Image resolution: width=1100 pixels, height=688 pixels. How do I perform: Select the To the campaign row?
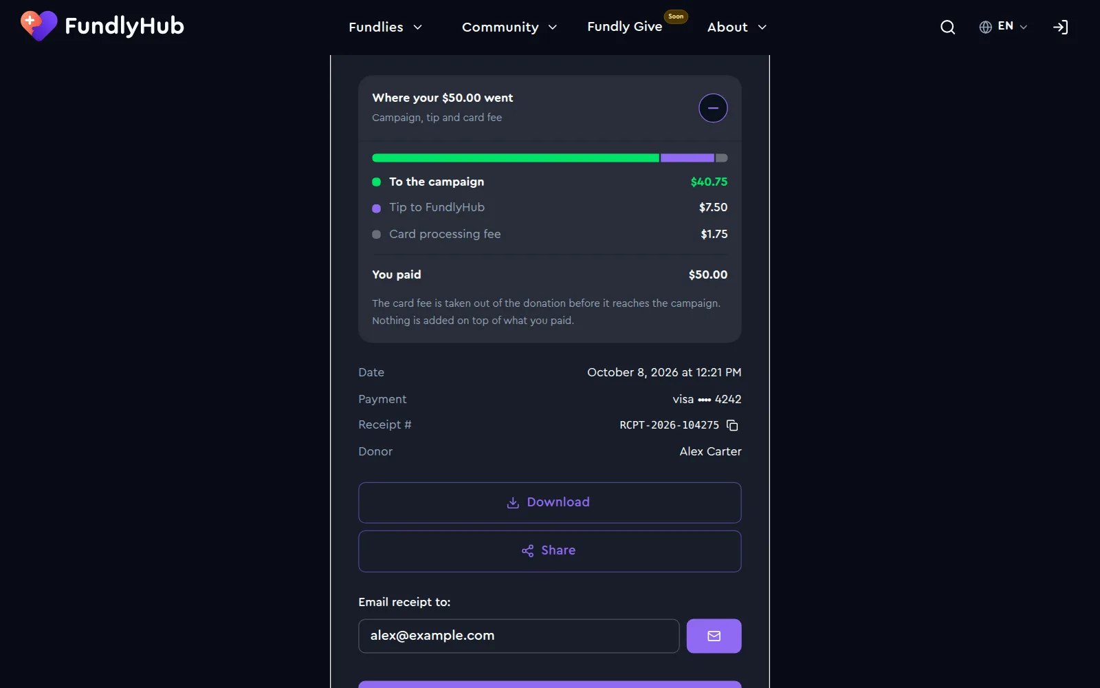coord(549,182)
